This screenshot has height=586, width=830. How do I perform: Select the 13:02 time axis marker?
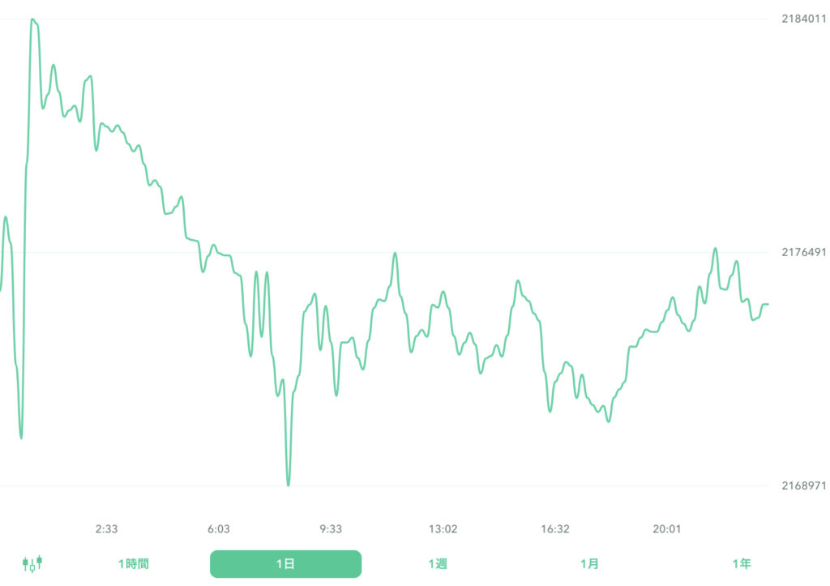443,529
